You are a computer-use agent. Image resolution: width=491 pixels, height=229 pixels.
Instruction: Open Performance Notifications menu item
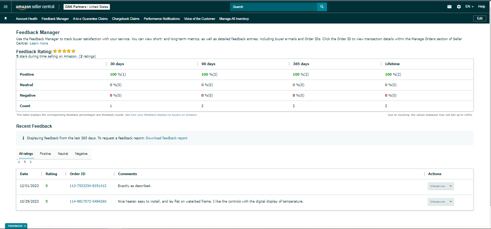tap(162, 19)
